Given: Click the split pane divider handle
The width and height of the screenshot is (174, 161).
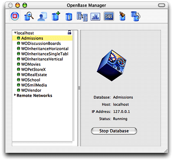Looking at the screenshot, I should click(x=79, y=88).
